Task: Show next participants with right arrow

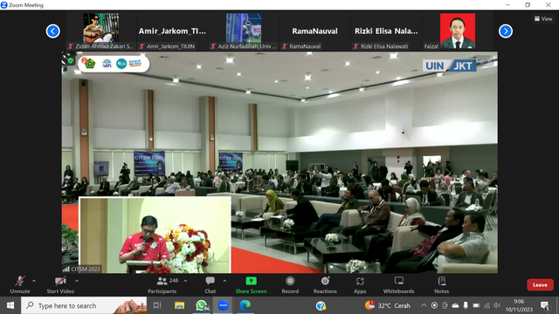Action: tap(506, 31)
